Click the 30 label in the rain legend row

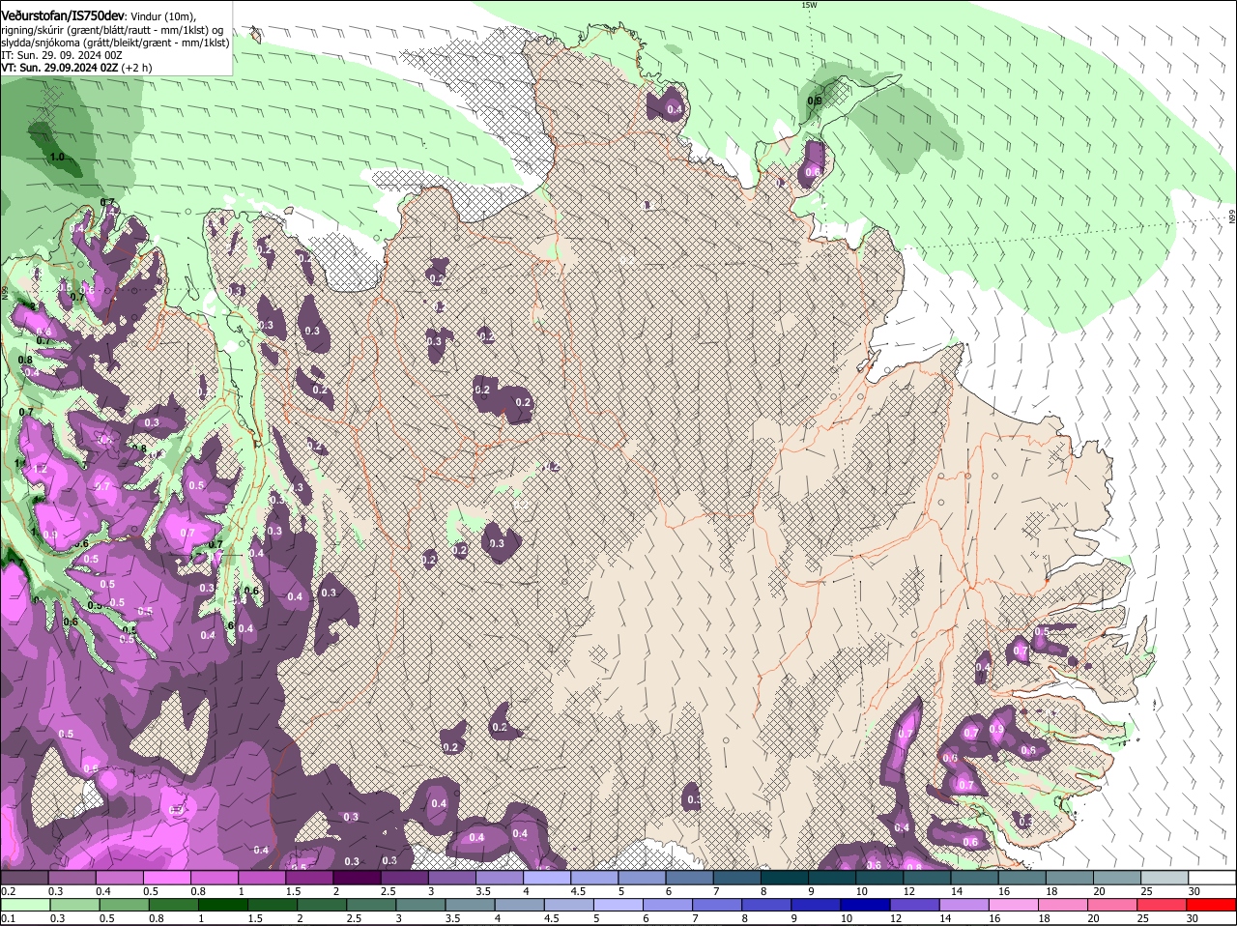1193,919
